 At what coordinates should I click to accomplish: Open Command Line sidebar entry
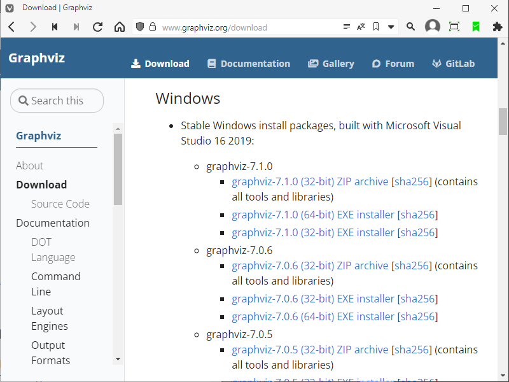pos(56,284)
